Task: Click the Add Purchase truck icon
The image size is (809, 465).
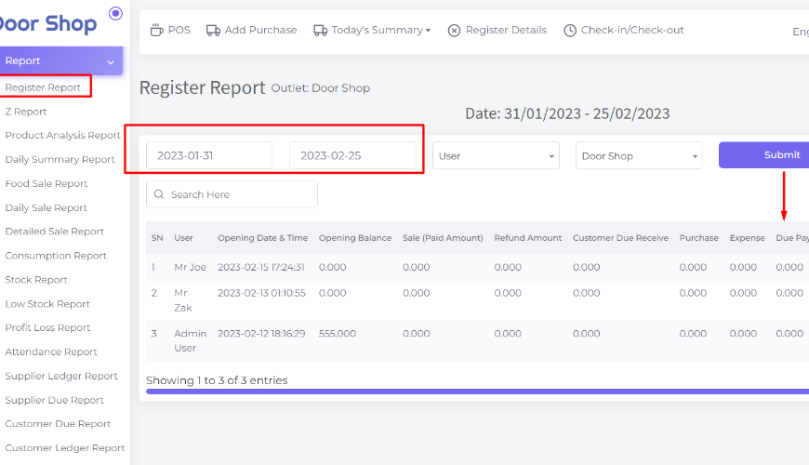Action: pos(213,30)
